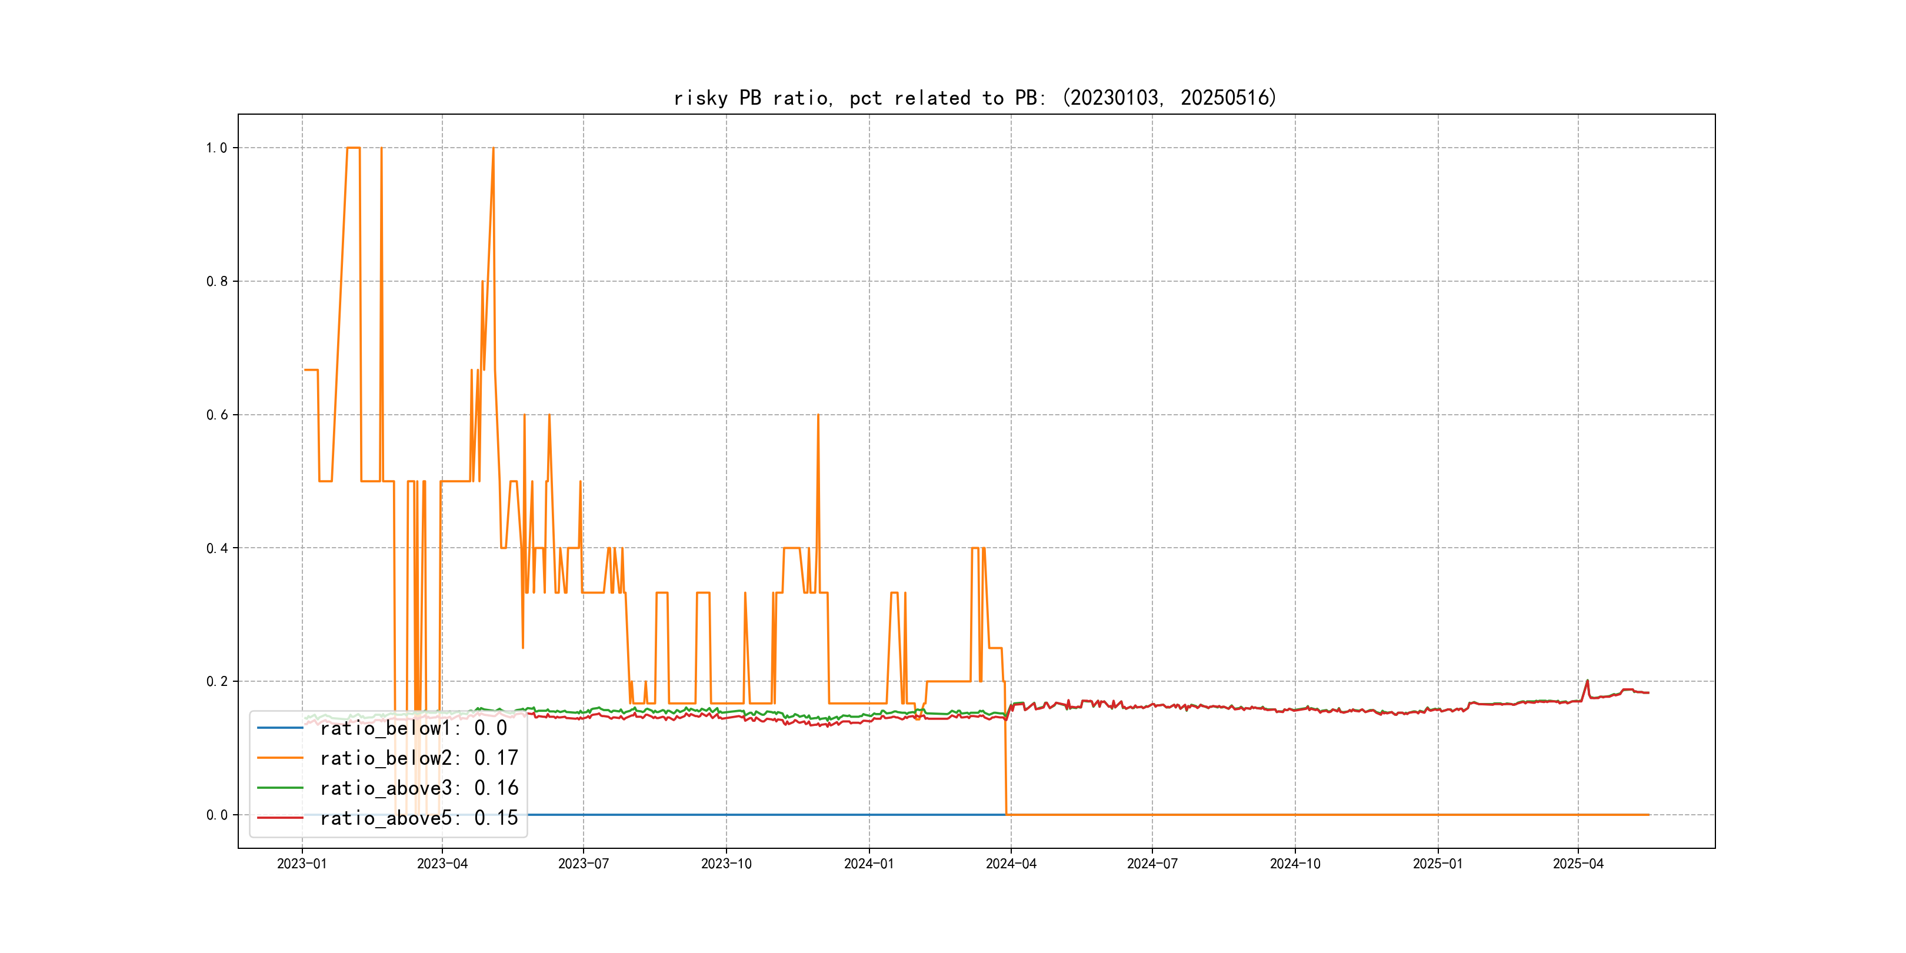The height and width of the screenshot is (953, 1906).
Task: Select the 'ratio_below1: 0.0' legend label
Action: point(413,728)
